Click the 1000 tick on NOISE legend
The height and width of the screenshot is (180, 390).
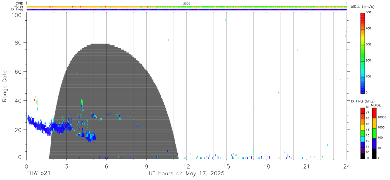pos(381,127)
